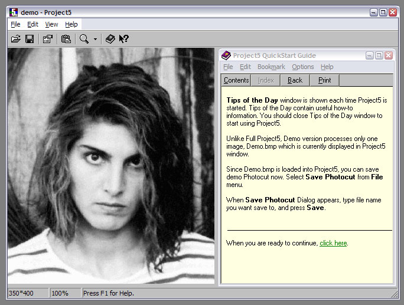This screenshot has width=404, height=305.
Task: Click the QuickStart Guide title bar book icon
Action: point(226,55)
